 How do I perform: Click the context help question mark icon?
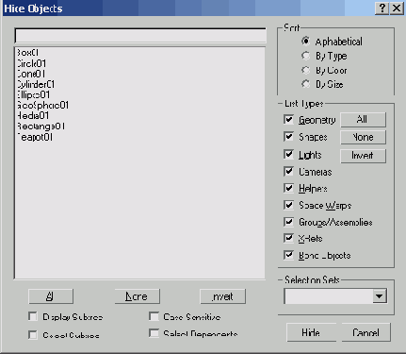[x=382, y=8]
